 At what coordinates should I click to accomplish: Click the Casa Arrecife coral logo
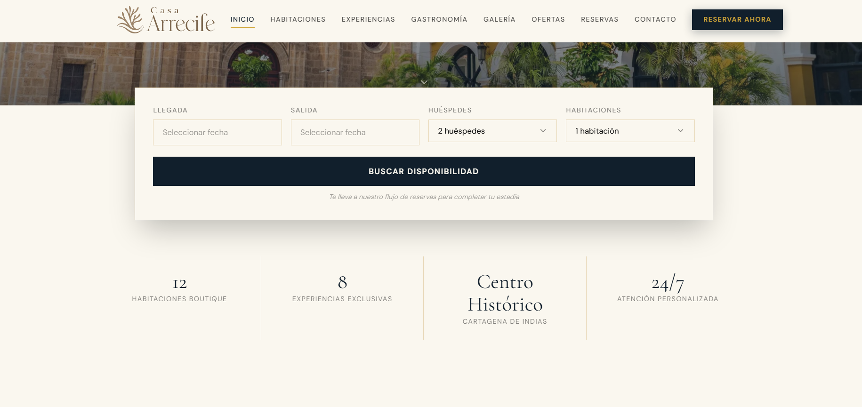coord(166,20)
